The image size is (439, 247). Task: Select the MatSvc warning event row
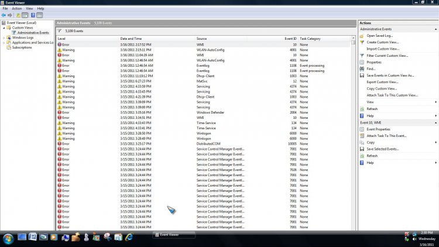point(203,81)
